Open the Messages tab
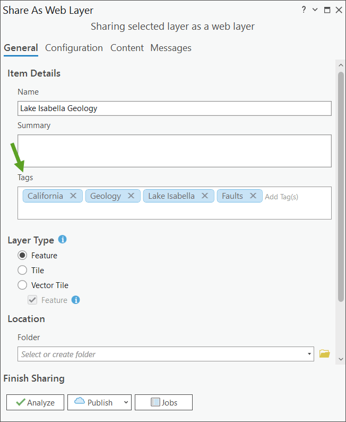 click(x=171, y=48)
